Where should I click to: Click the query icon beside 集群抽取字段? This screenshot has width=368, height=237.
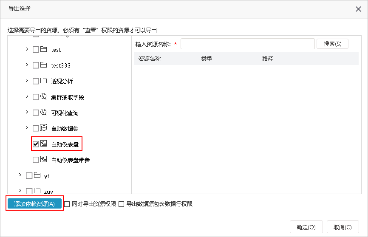43,96
